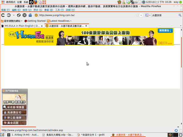Screen dimensions: 183x137
Task: Open the 檢視 (V) menu
Action: 27,10
